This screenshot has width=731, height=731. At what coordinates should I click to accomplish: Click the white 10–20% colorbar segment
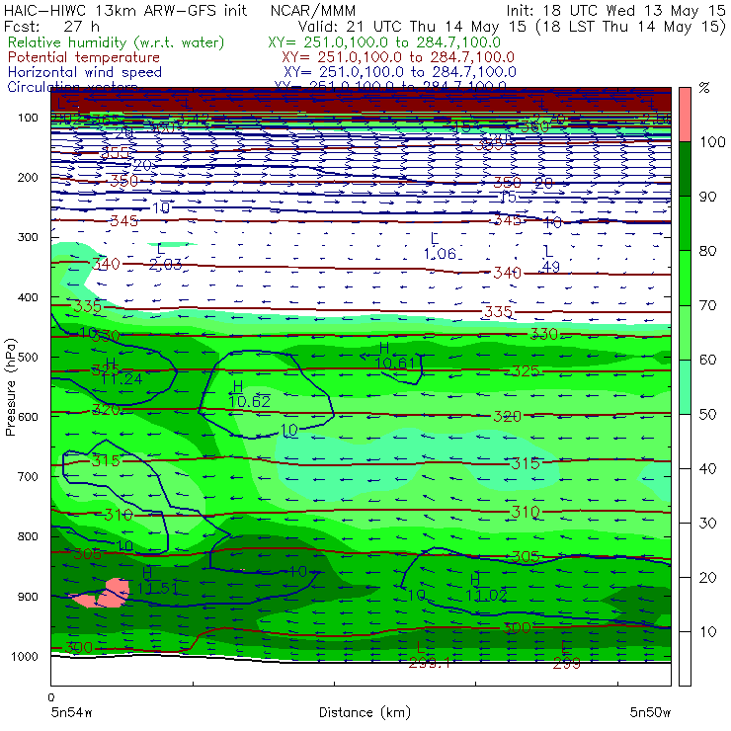(685, 605)
